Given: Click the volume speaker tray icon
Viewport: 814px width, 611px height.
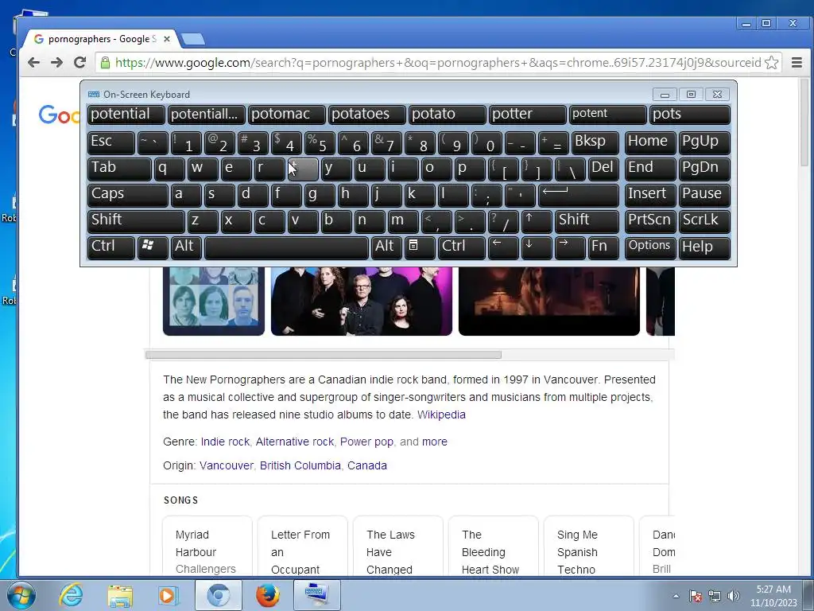Looking at the screenshot, I should pos(733,596).
